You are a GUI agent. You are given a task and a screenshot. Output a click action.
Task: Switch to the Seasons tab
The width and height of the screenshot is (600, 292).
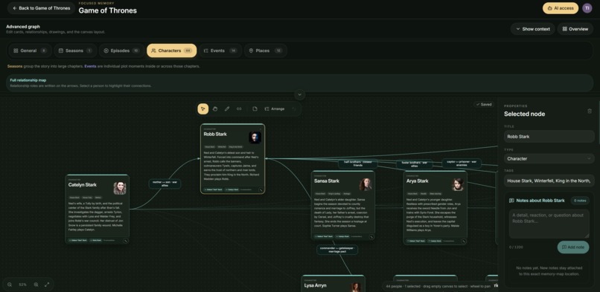click(x=75, y=51)
